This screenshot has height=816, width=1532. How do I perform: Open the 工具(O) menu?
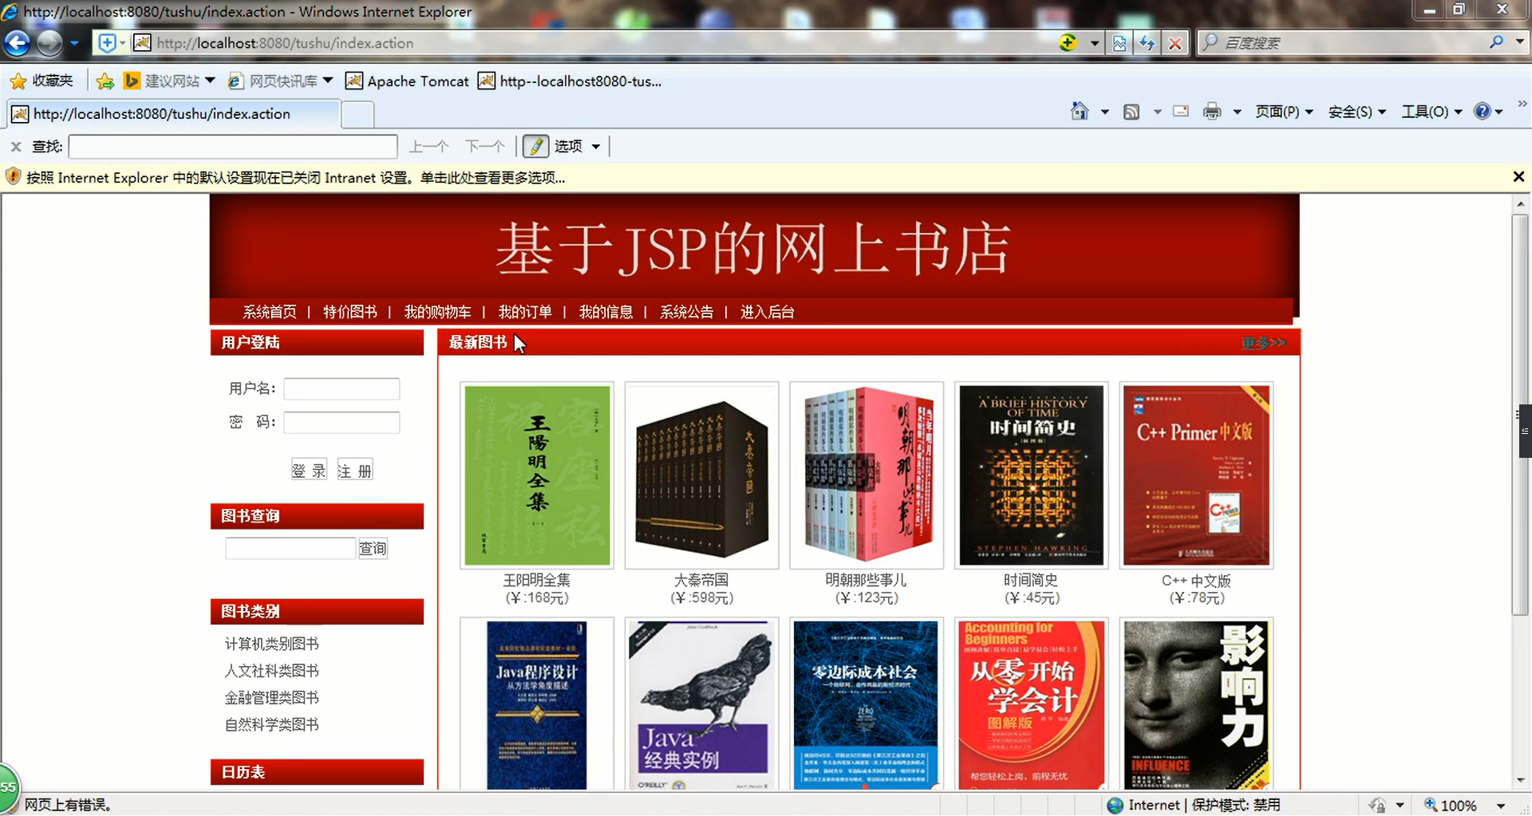pos(1431,112)
